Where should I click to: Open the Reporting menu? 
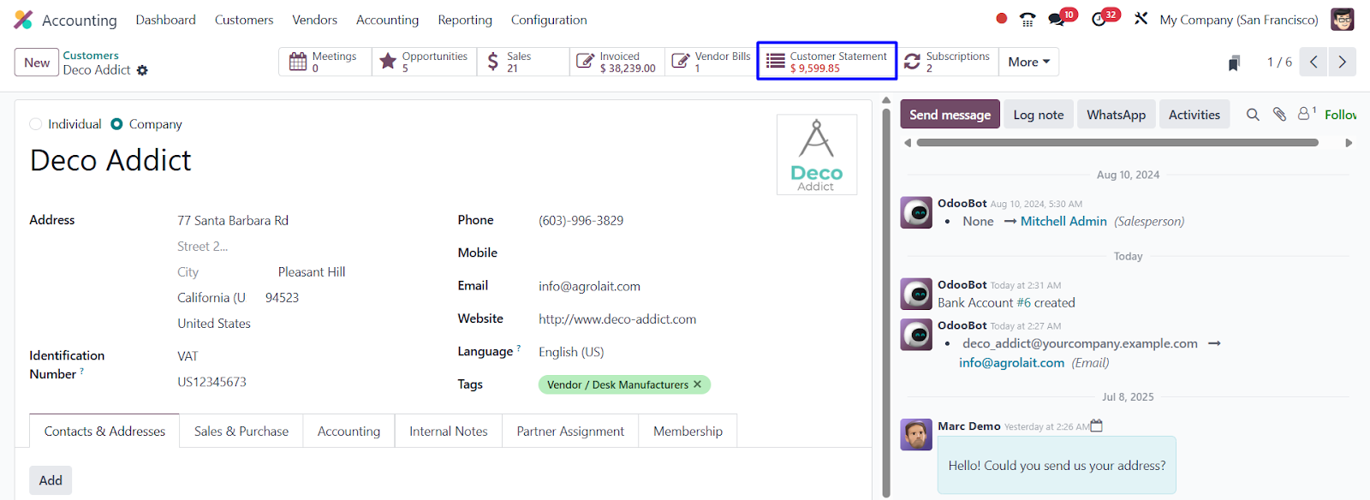coord(465,20)
